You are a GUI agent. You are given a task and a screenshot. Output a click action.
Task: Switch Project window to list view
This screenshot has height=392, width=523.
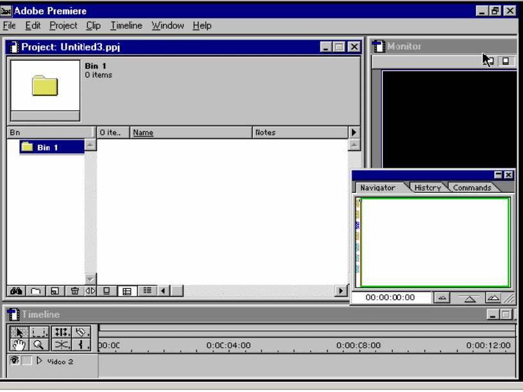coord(147,291)
